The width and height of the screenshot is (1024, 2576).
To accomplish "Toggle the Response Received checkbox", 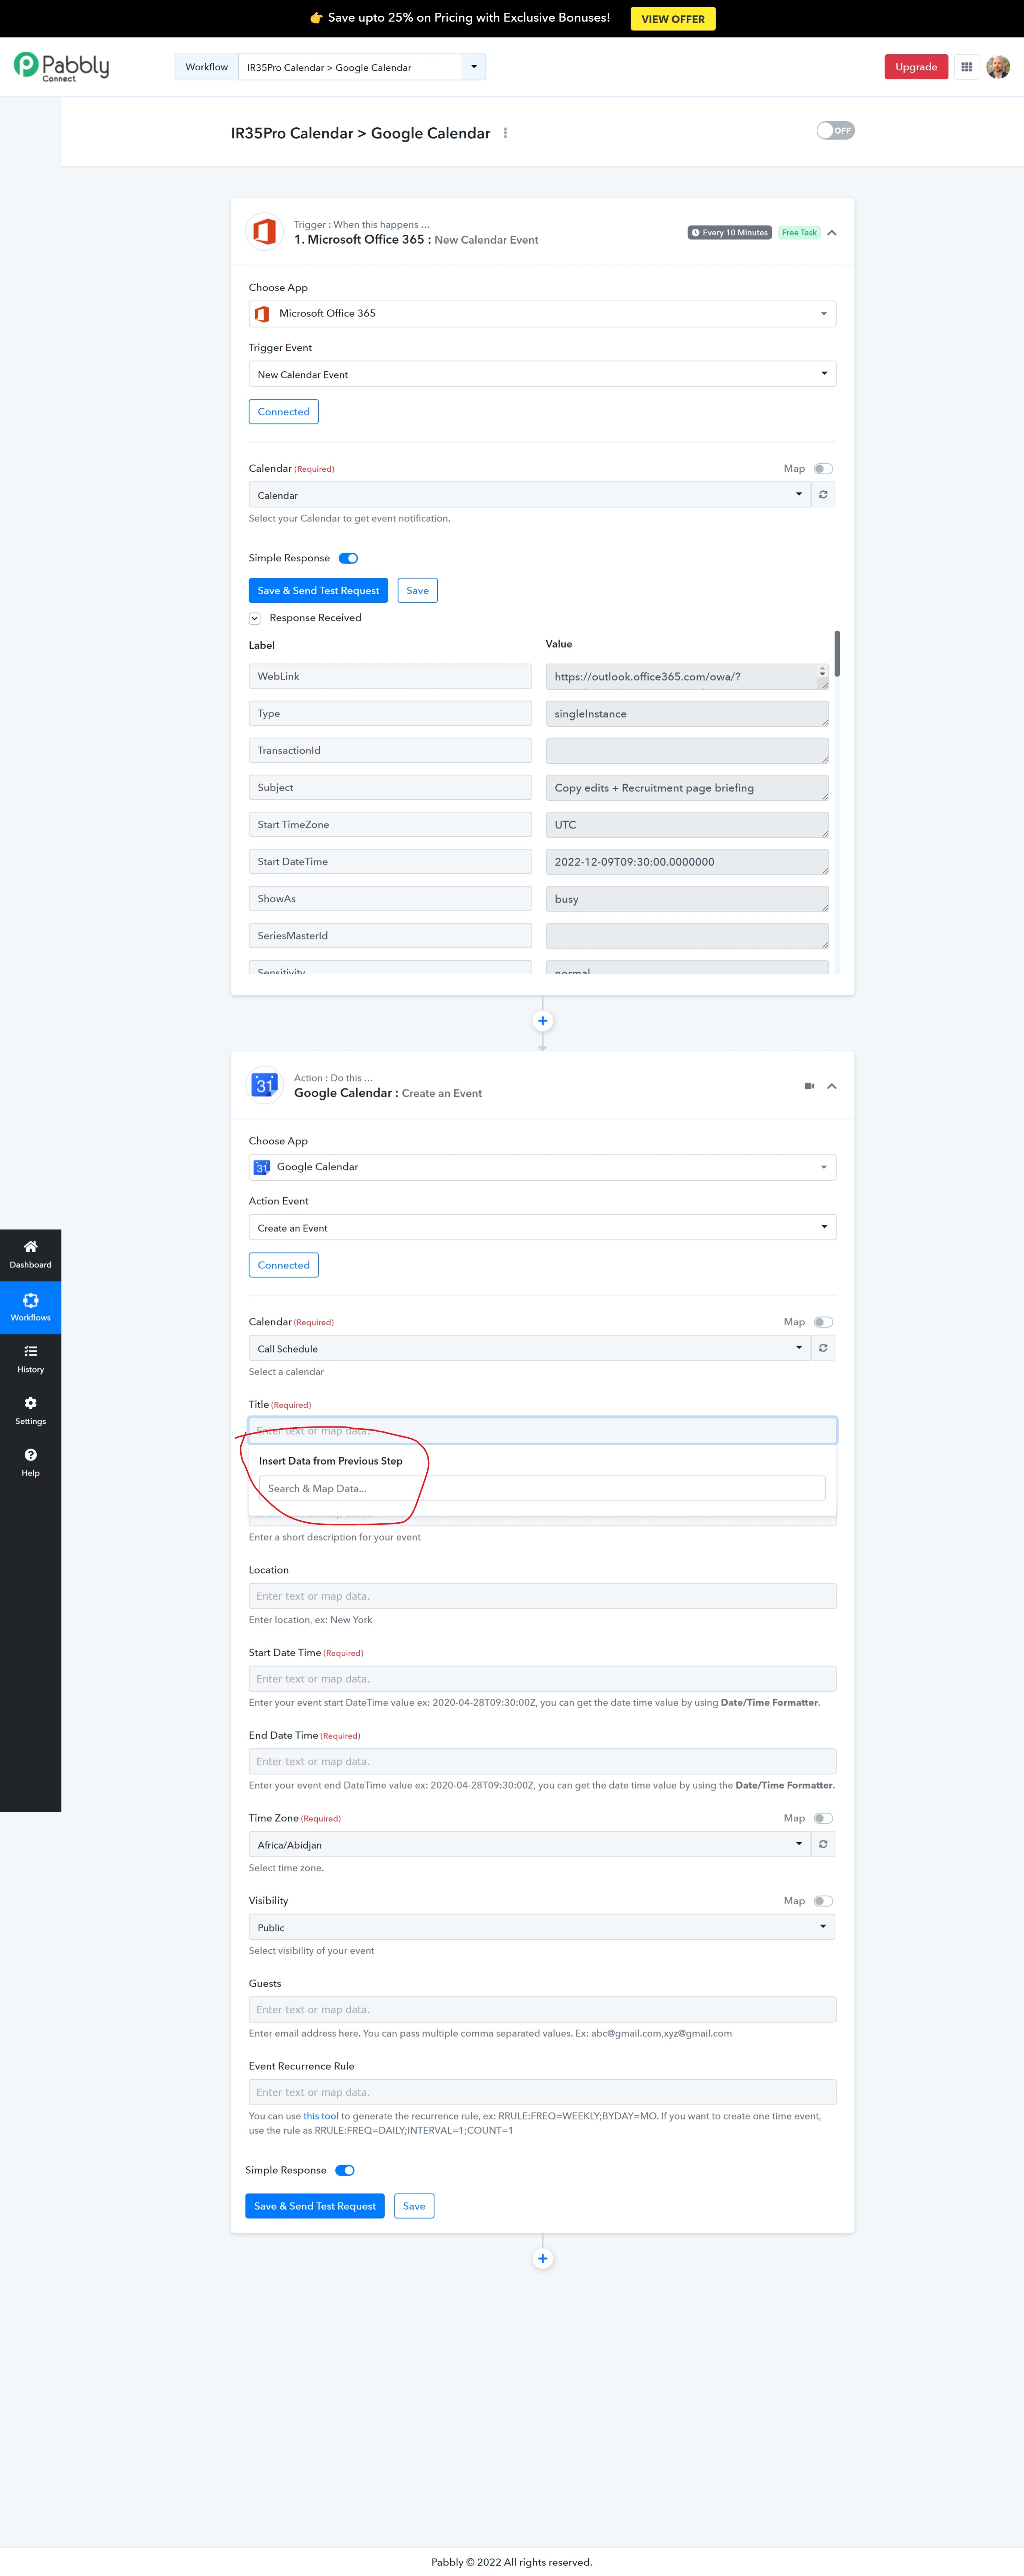I will click(x=255, y=618).
